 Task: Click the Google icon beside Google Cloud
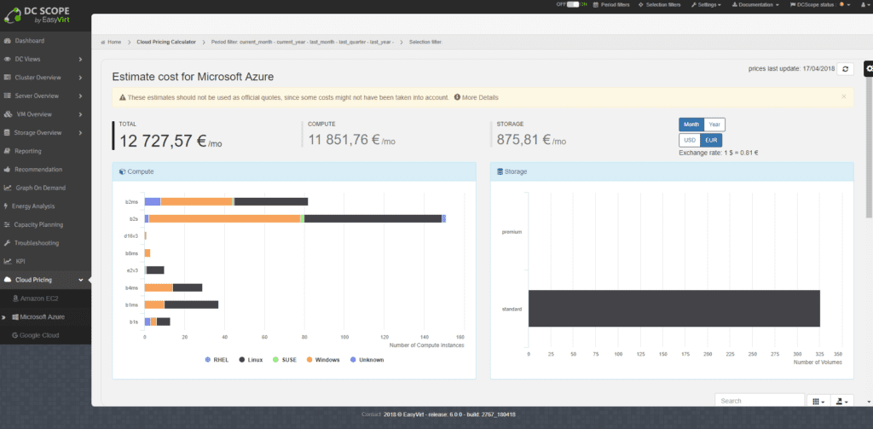point(15,335)
